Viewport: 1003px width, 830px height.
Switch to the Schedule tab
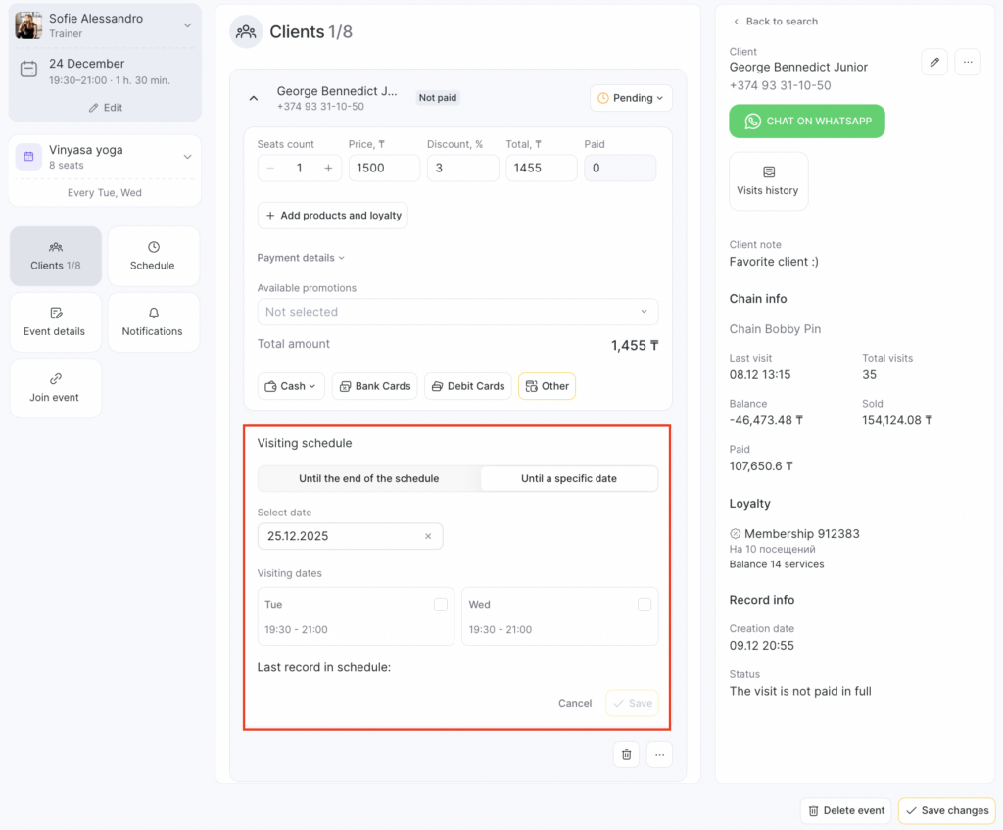pos(153,256)
